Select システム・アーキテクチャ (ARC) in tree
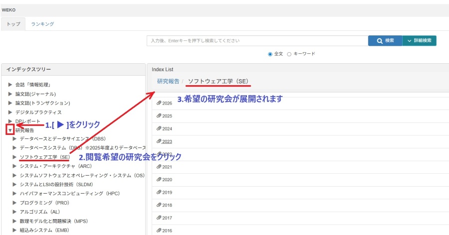The height and width of the screenshot is (235, 449). (x=55, y=166)
